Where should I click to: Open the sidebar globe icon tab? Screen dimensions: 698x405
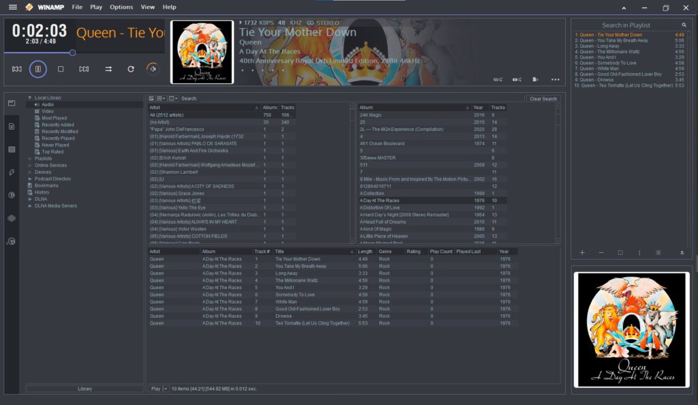[12, 195]
